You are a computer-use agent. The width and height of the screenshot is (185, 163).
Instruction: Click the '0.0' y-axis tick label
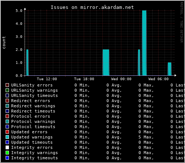click(19, 76)
